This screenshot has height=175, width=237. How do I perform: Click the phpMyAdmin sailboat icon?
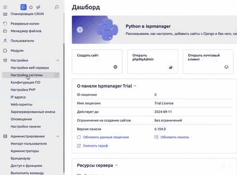[x=171, y=67]
